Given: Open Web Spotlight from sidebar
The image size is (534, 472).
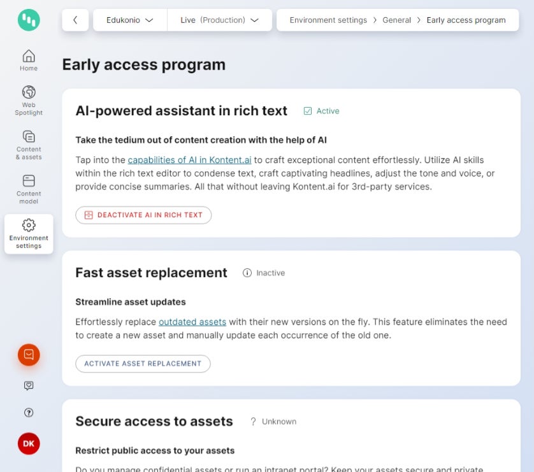Looking at the screenshot, I should click(x=29, y=101).
